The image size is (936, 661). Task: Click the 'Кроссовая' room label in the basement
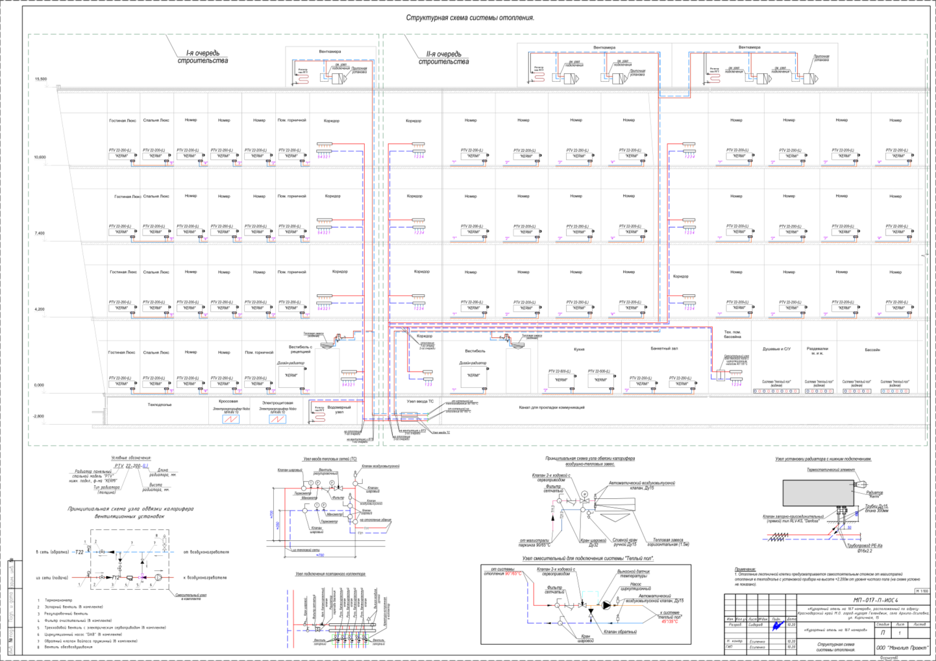[x=228, y=402]
